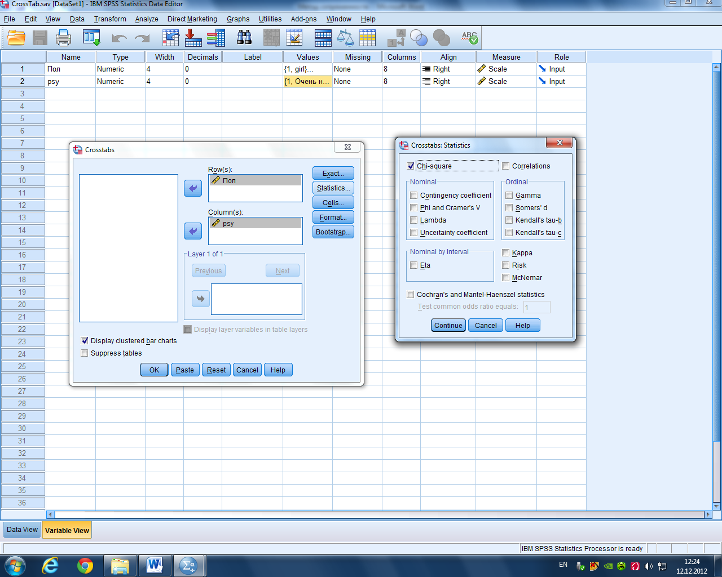The image size is (722, 577).
Task: Enable Cochran's and Mantel-Haenszel statistics
Action: [411, 295]
